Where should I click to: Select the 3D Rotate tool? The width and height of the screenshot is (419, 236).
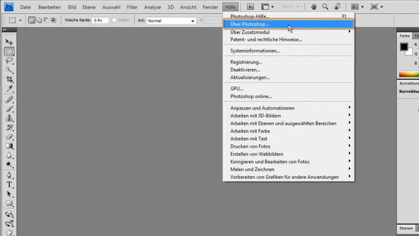click(9, 214)
